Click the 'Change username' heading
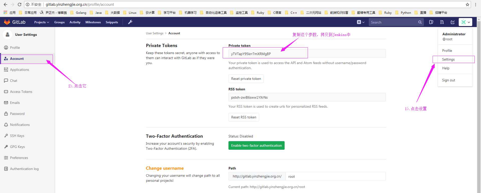This screenshot has width=481, height=193. click(x=165, y=168)
